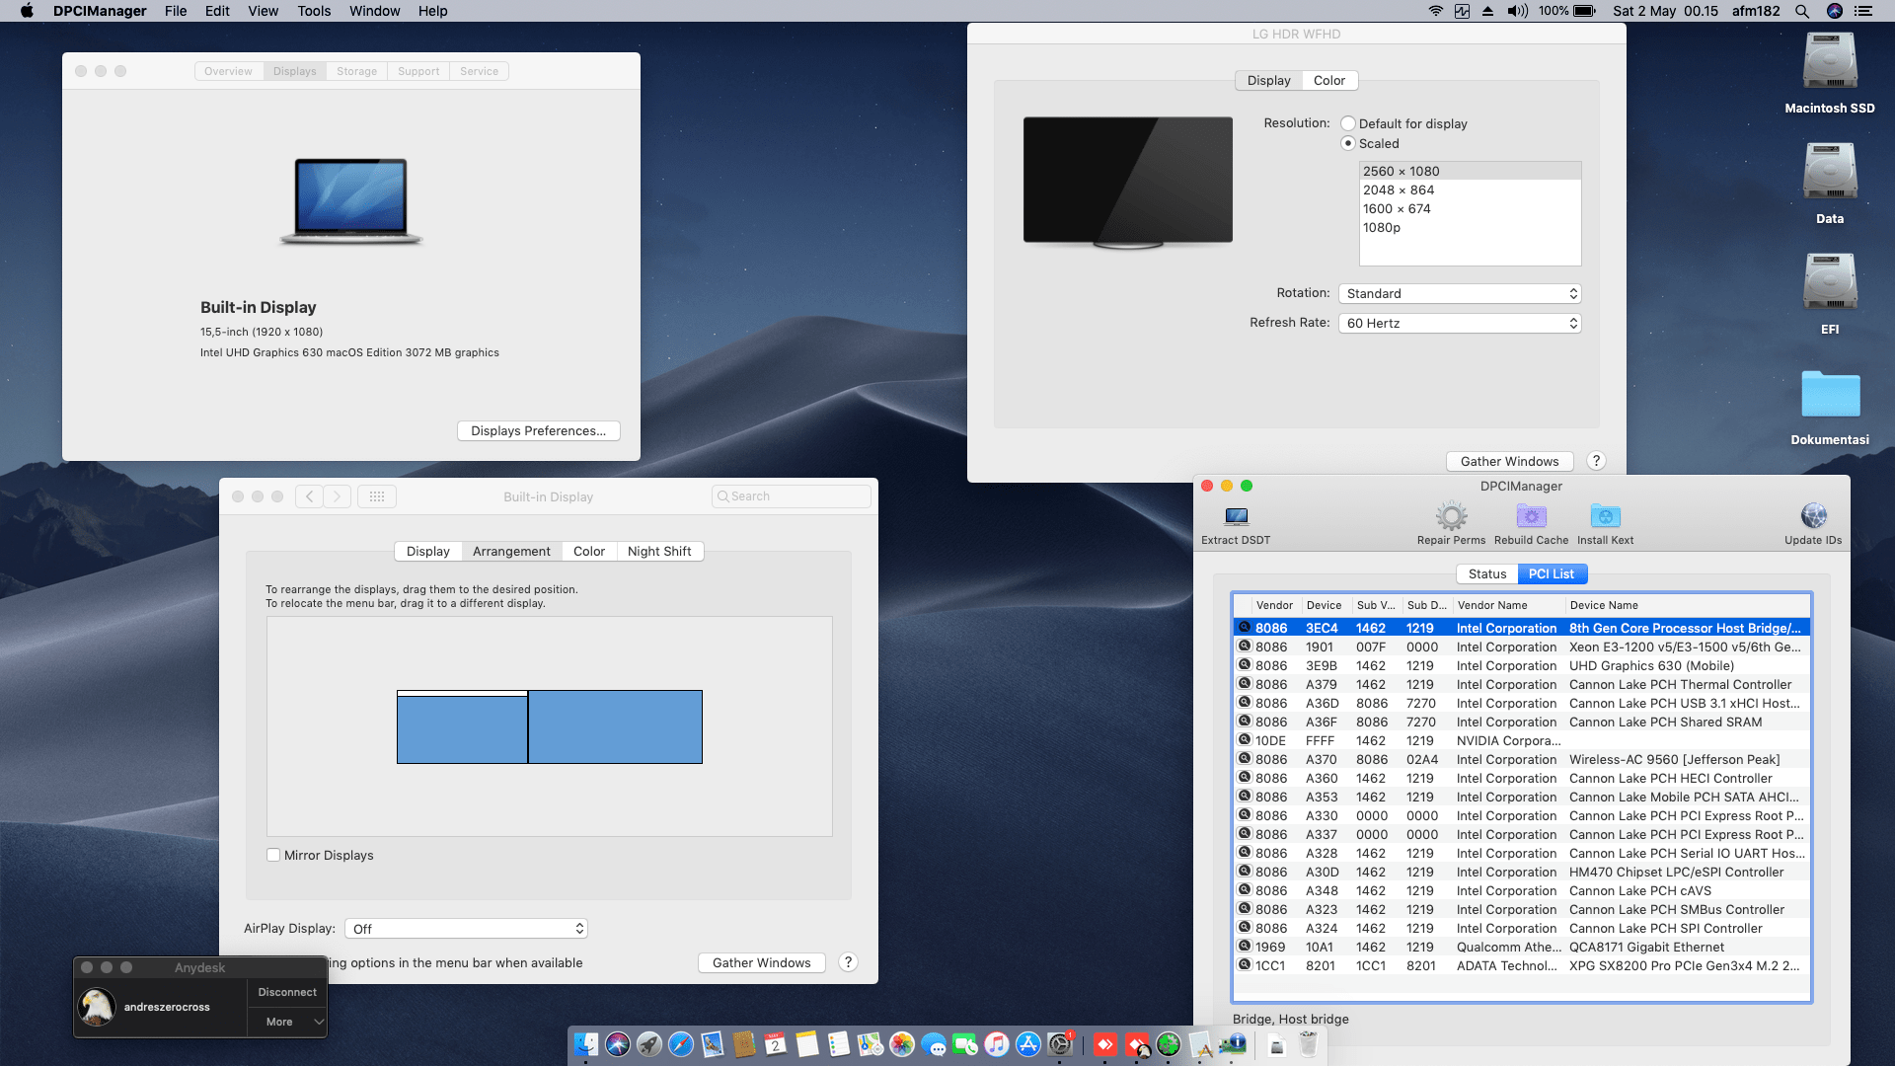Click the Rebuild Cache icon in DPCIManager
Viewport: 1895px width, 1066px height.
(1531, 515)
